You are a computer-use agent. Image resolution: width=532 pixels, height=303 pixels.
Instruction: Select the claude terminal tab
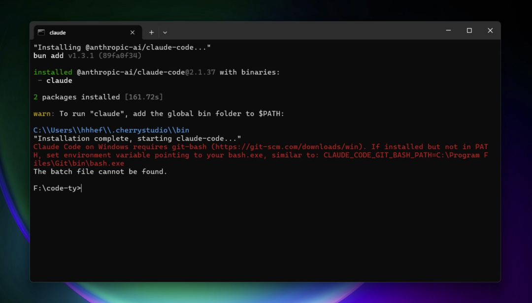88,32
